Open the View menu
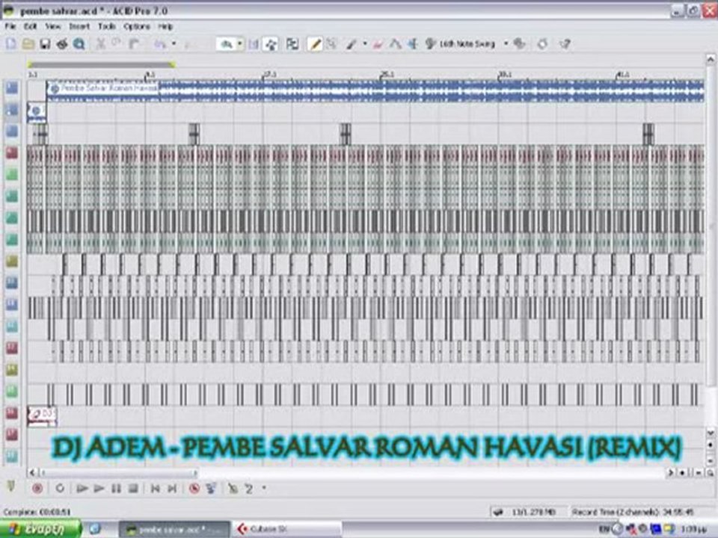 point(52,27)
